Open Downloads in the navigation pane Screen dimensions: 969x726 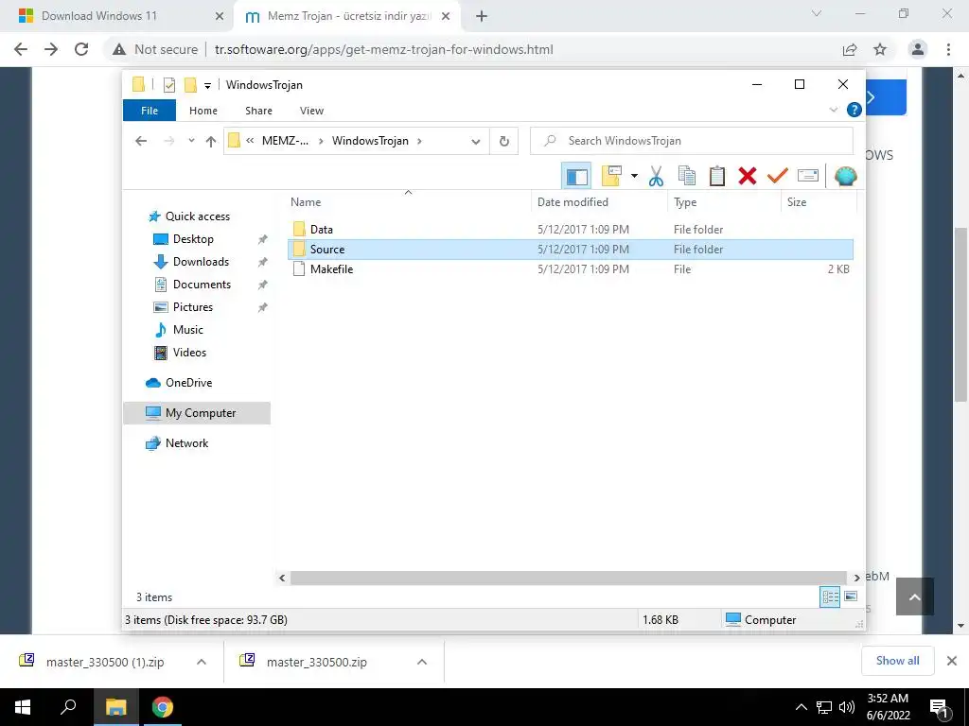click(x=201, y=262)
